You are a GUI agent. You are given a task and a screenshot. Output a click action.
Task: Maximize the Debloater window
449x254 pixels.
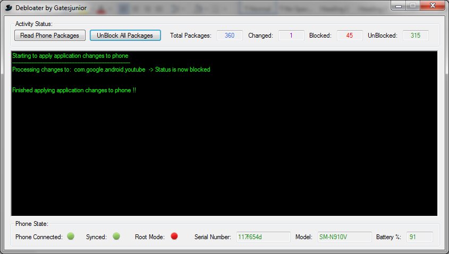[x=413, y=5]
